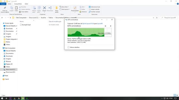Click Inverter seleção in the ribbon

point(94,12)
